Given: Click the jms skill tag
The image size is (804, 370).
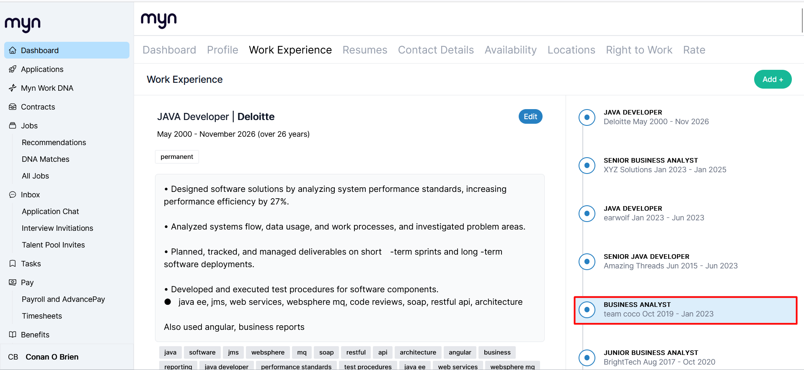Looking at the screenshot, I should click(x=233, y=352).
